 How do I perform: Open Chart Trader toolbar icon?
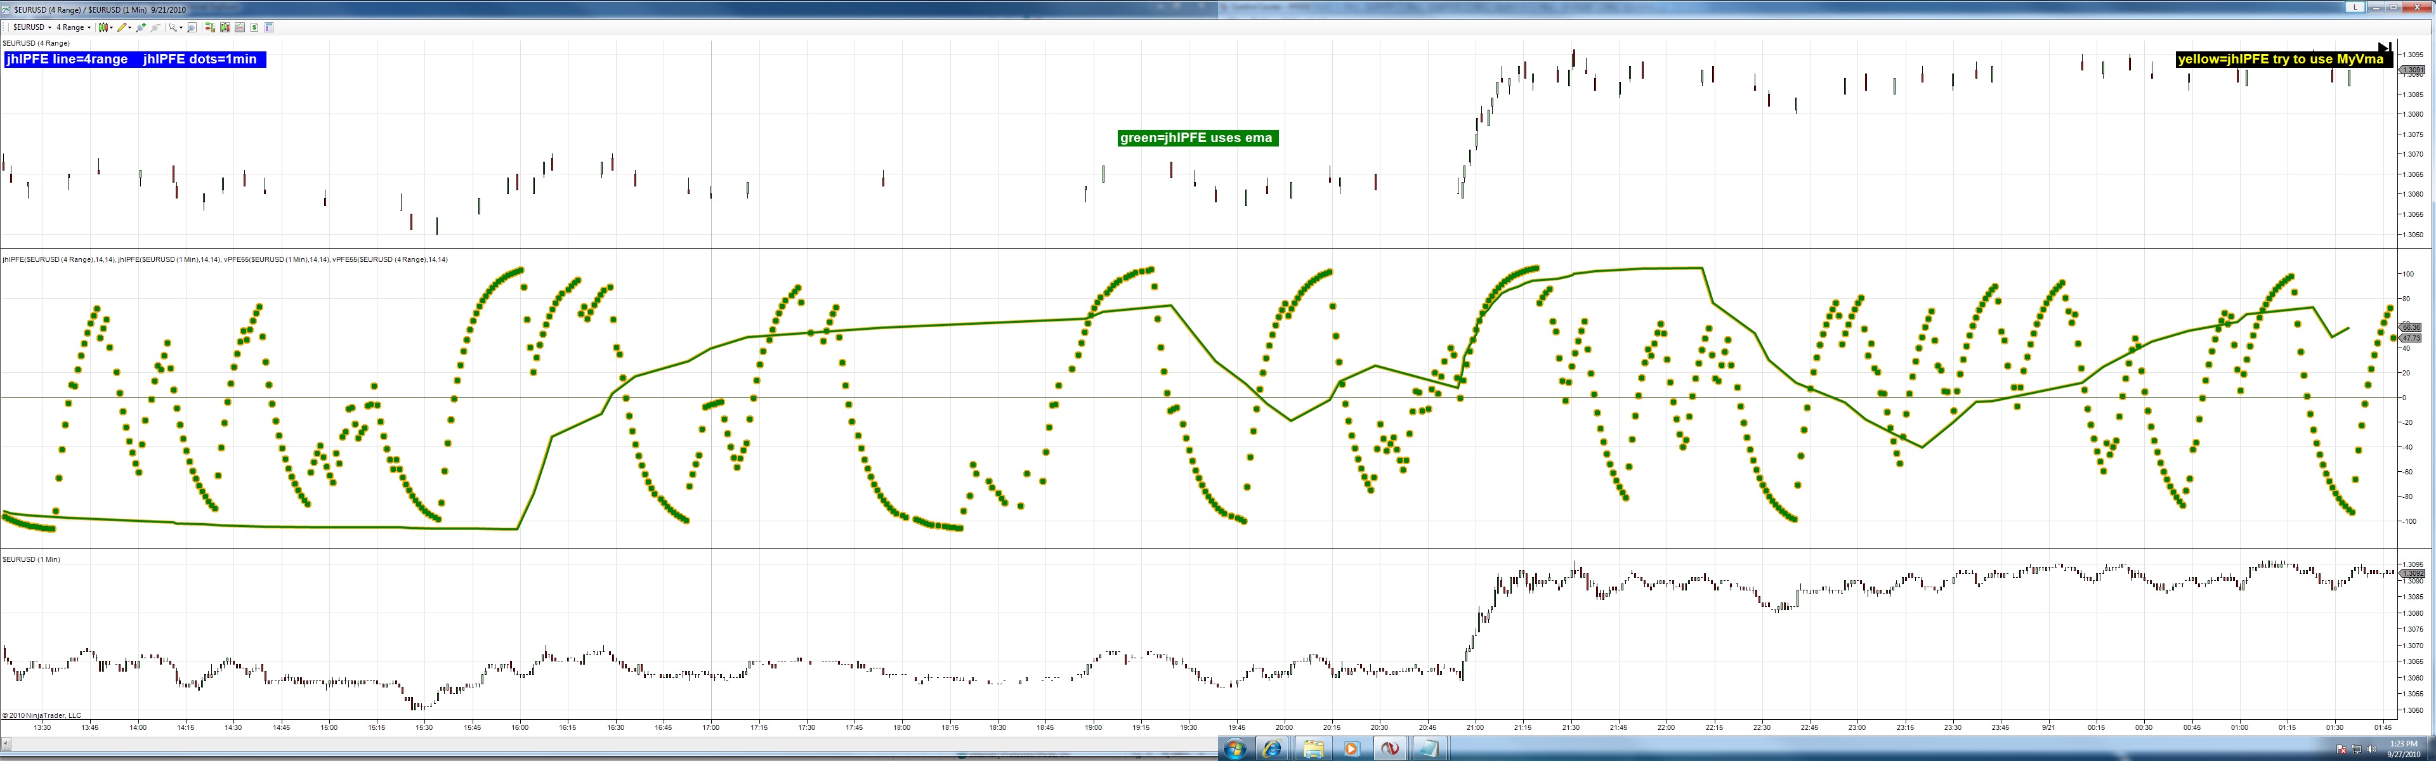click(x=210, y=27)
